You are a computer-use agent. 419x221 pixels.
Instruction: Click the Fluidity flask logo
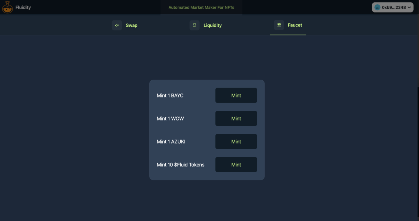point(7,7)
